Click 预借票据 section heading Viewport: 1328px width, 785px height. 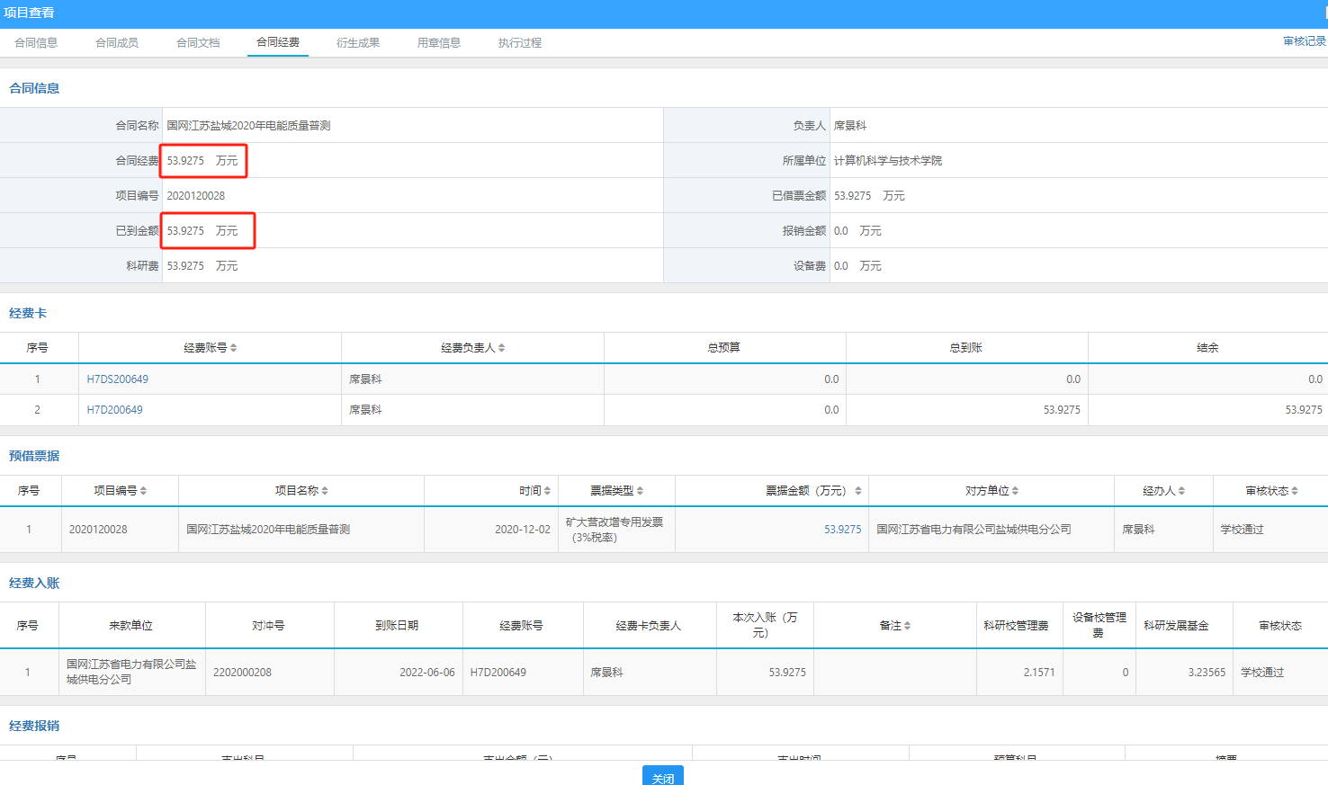pyautogui.click(x=34, y=456)
